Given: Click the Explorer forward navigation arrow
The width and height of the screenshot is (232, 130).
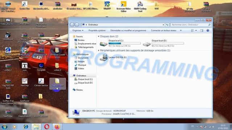Looking at the screenshot, I should click(76, 25).
